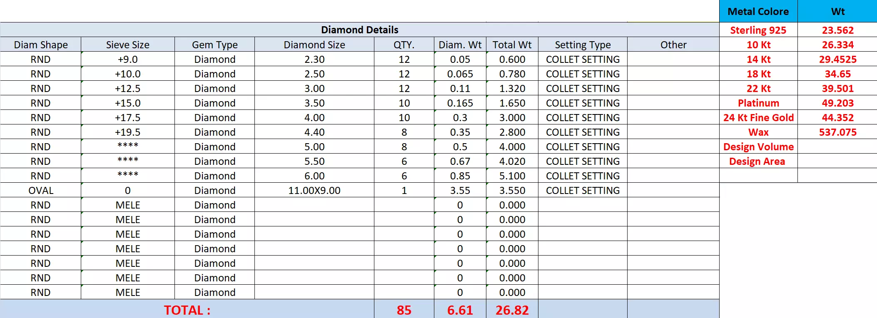Viewport: 877px width, 318px height.
Task: Click the QTY. column header
Action: coord(404,45)
